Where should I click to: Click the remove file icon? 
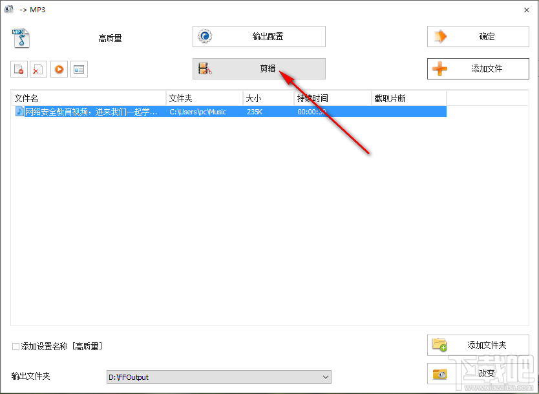pos(19,69)
